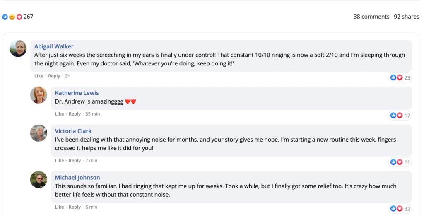Open Katherine Lewis's avatar photo
The width and height of the screenshot is (424, 217).
[x=39, y=95]
